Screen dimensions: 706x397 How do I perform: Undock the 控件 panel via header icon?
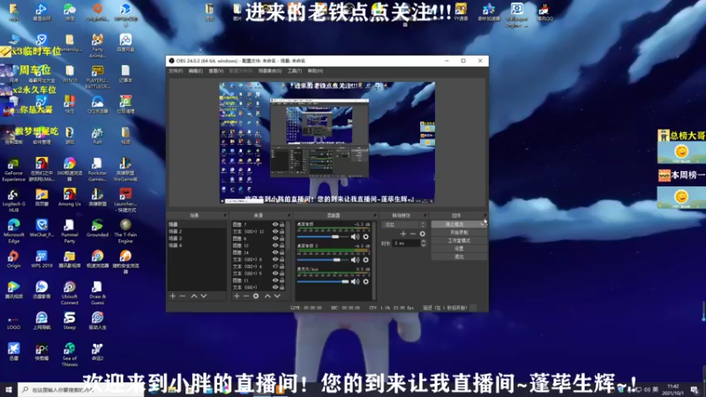coord(484,215)
